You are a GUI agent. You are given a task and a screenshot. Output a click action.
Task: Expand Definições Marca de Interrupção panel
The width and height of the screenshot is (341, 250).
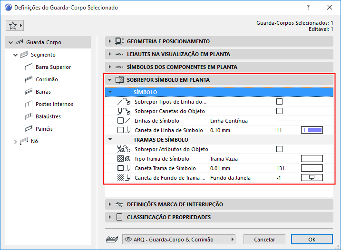click(x=109, y=204)
